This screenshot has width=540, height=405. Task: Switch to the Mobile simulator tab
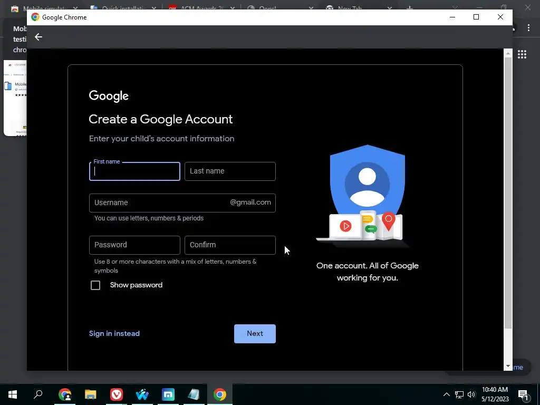(x=45, y=7)
